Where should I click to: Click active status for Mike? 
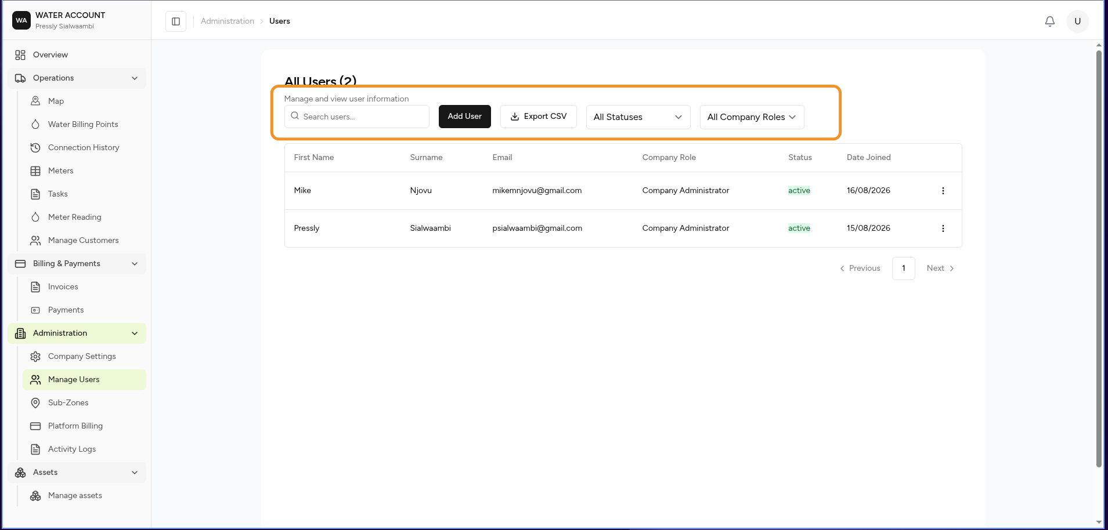(799, 190)
